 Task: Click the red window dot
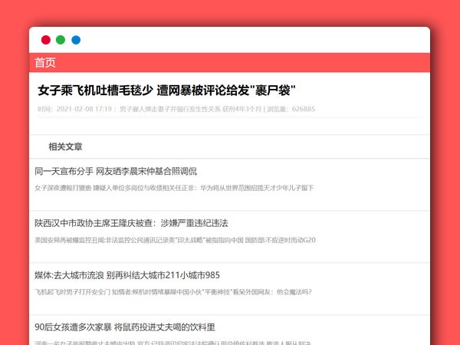[46, 40]
